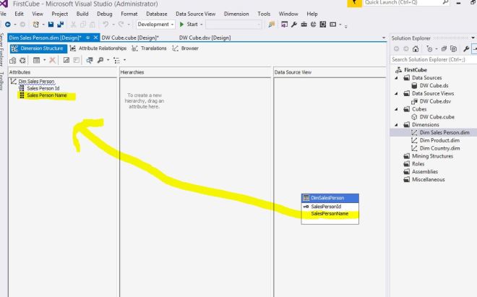Screen dimensions: 477x297
Task: Collapse the Dimensions folder in Solution Explorer
Action: [x=396, y=124]
